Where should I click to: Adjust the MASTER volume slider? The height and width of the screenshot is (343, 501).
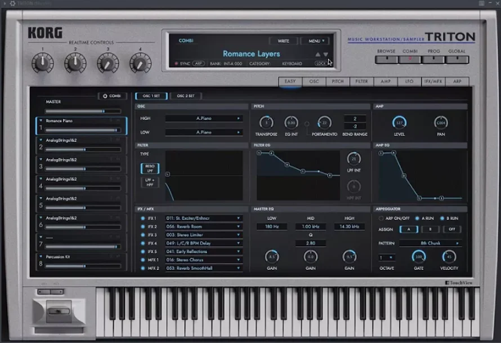(x=82, y=111)
